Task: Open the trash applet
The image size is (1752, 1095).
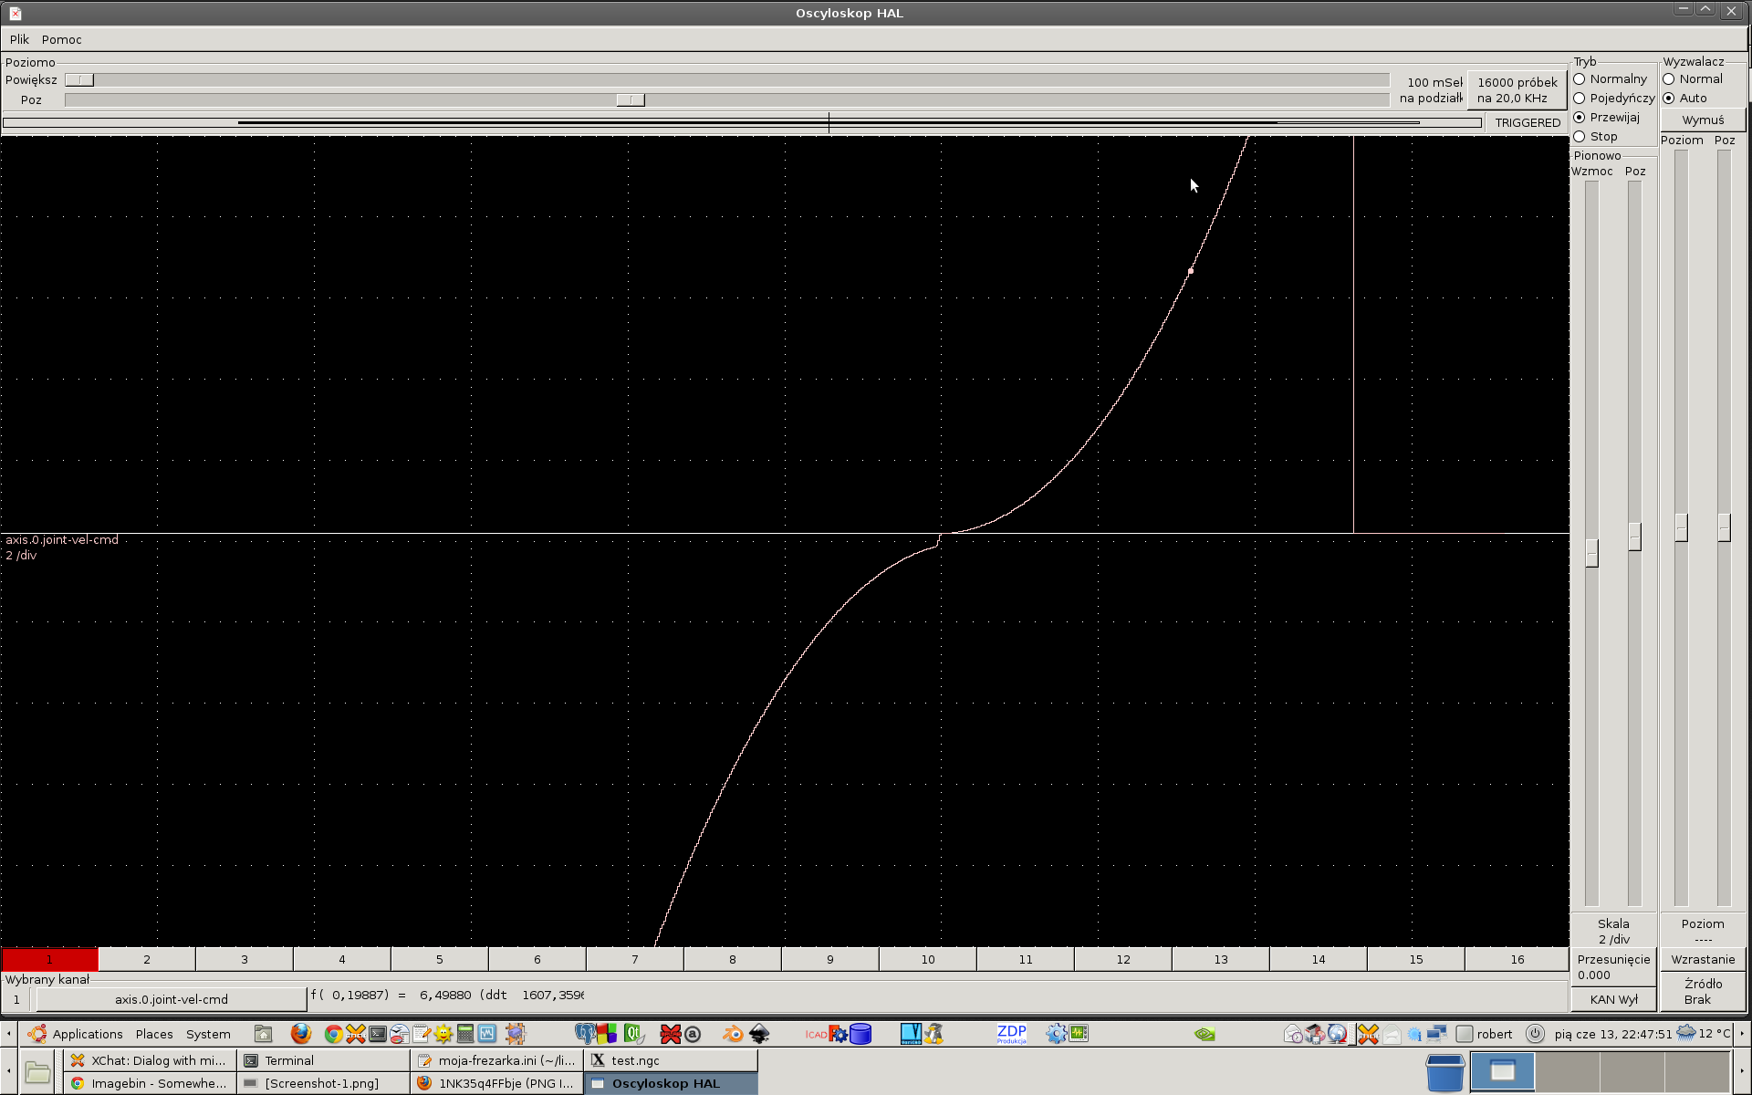Action: click(1445, 1072)
